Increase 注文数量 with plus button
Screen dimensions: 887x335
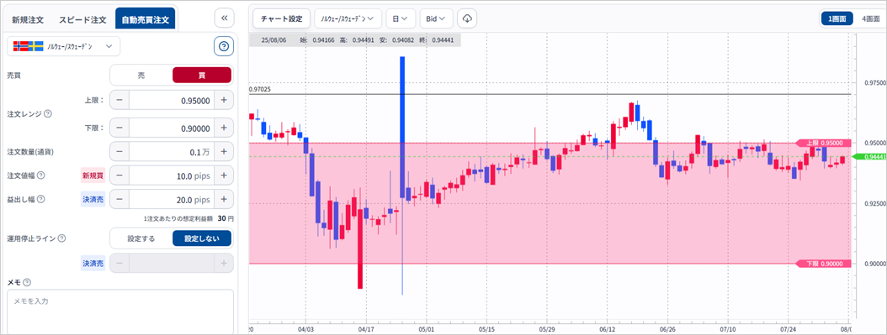point(224,152)
